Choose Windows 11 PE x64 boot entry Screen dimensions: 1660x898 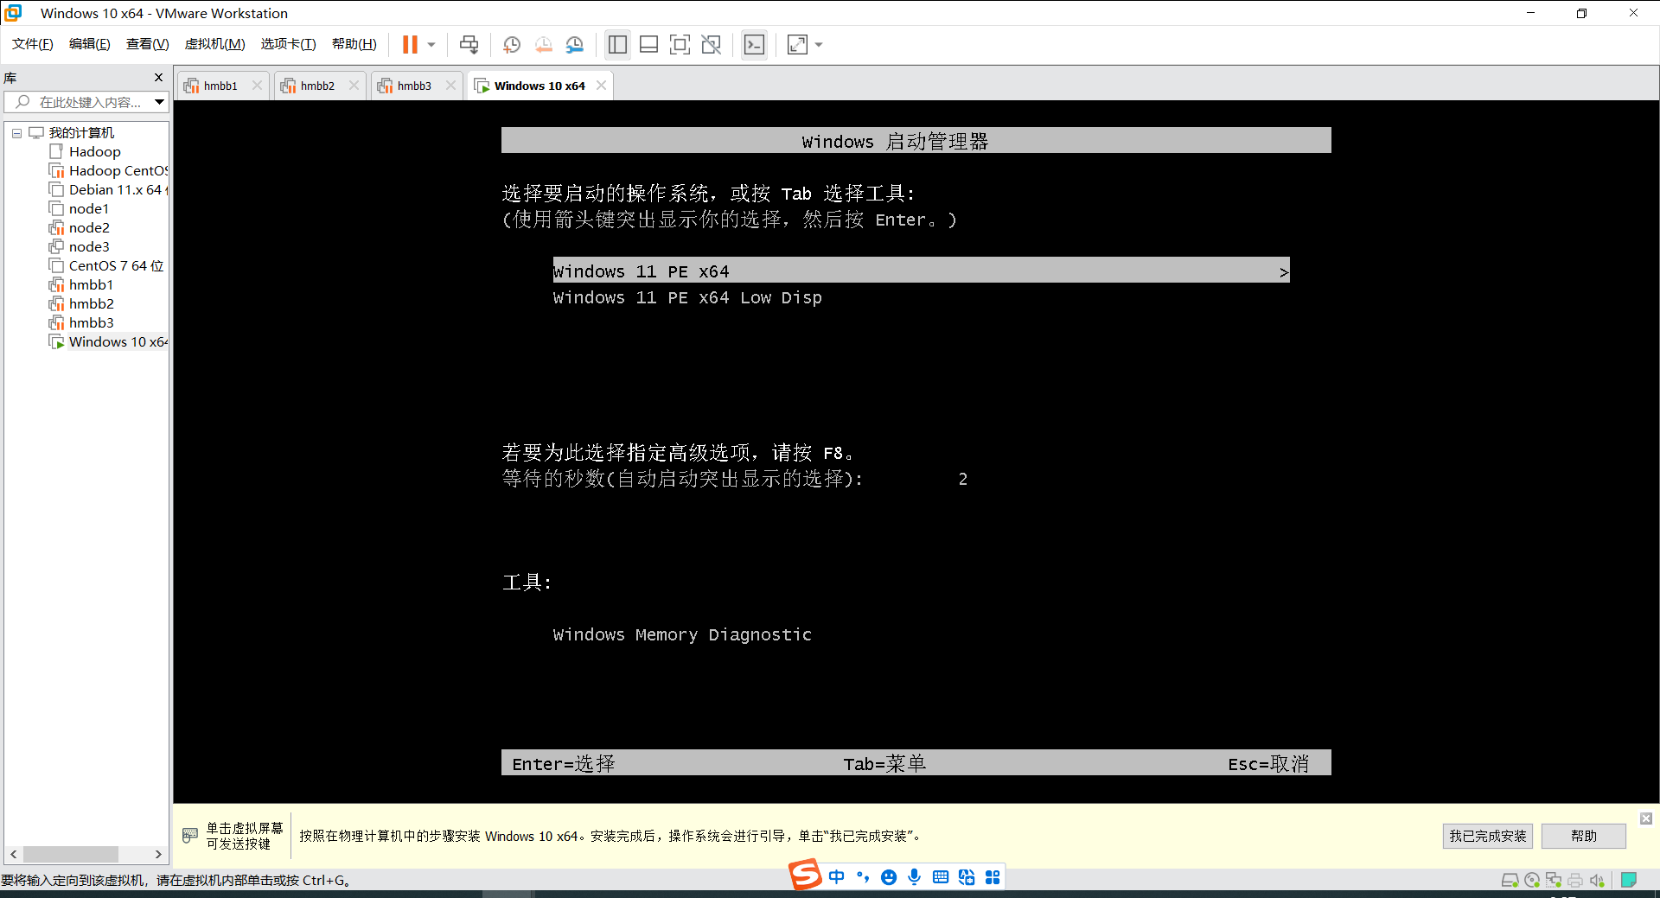[921, 271]
